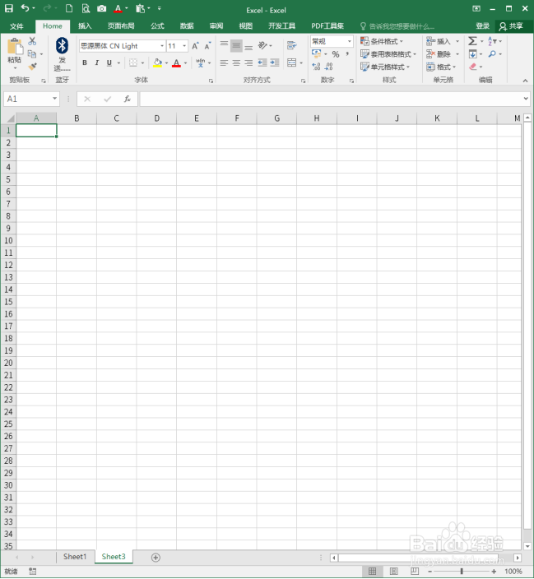Switch to the 页面布局 tab
The width and height of the screenshot is (534, 579).
pyautogui.click(x=121, y=25)
